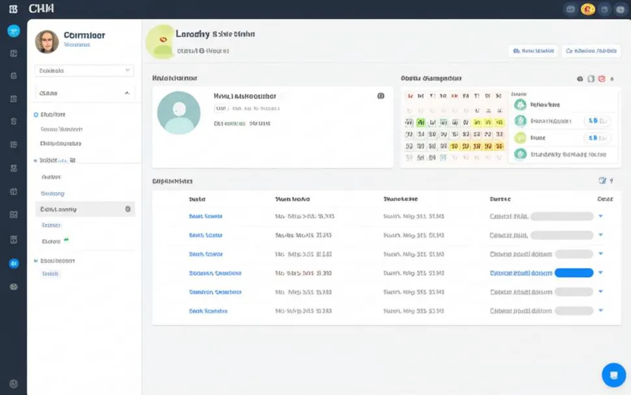Toggle the gray pill switch in first table row
Viewport: 631px width, 395px height.
click(x=562, y=216)
